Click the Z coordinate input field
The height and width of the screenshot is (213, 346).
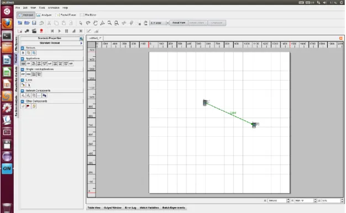pyautogui.click(x=331, y=201)
